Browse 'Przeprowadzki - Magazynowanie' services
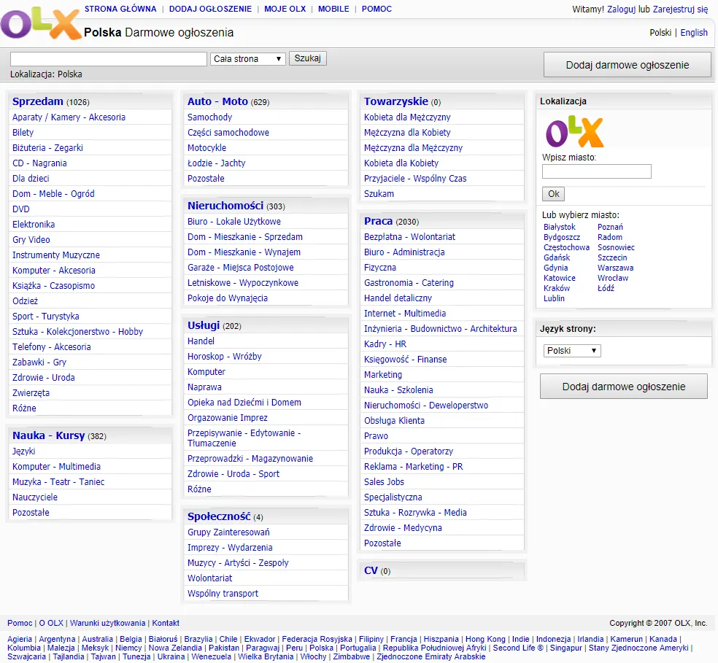The image size is (718, 663). point(250,459)
